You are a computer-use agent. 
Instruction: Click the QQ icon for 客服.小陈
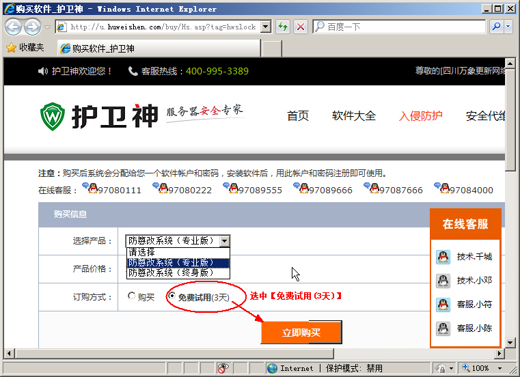tap(443, 329)
